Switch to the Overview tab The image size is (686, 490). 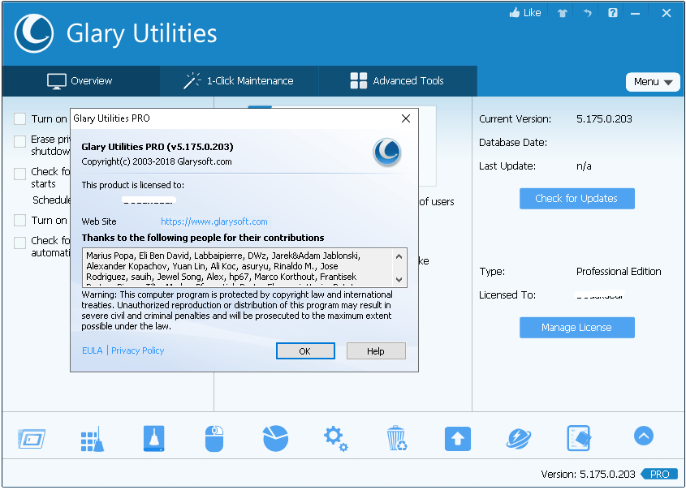[x=80, y=81]
